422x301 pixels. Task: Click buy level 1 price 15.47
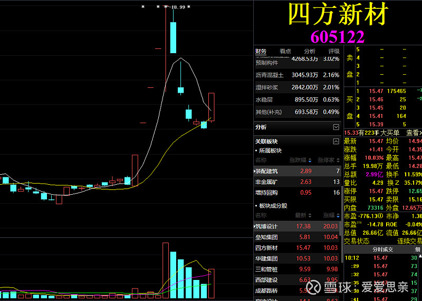pyautogui.click(x=376, y=91)
